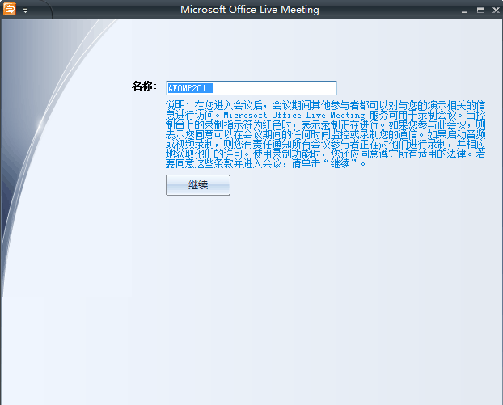Click the Microsoft Office Live Meeting window title
This screenshot has height=405, width=503.
coord(249,11)
